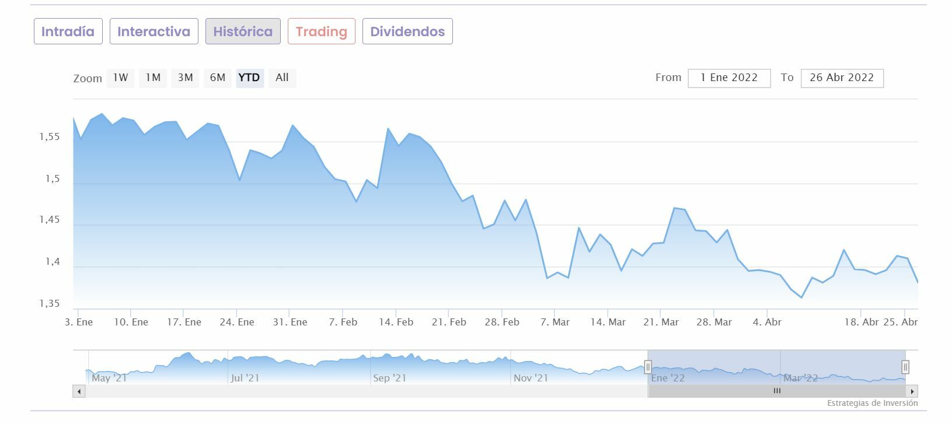Choose the 3M zoom range
Screen dimensions: 952x424
(x=185, y=78)
